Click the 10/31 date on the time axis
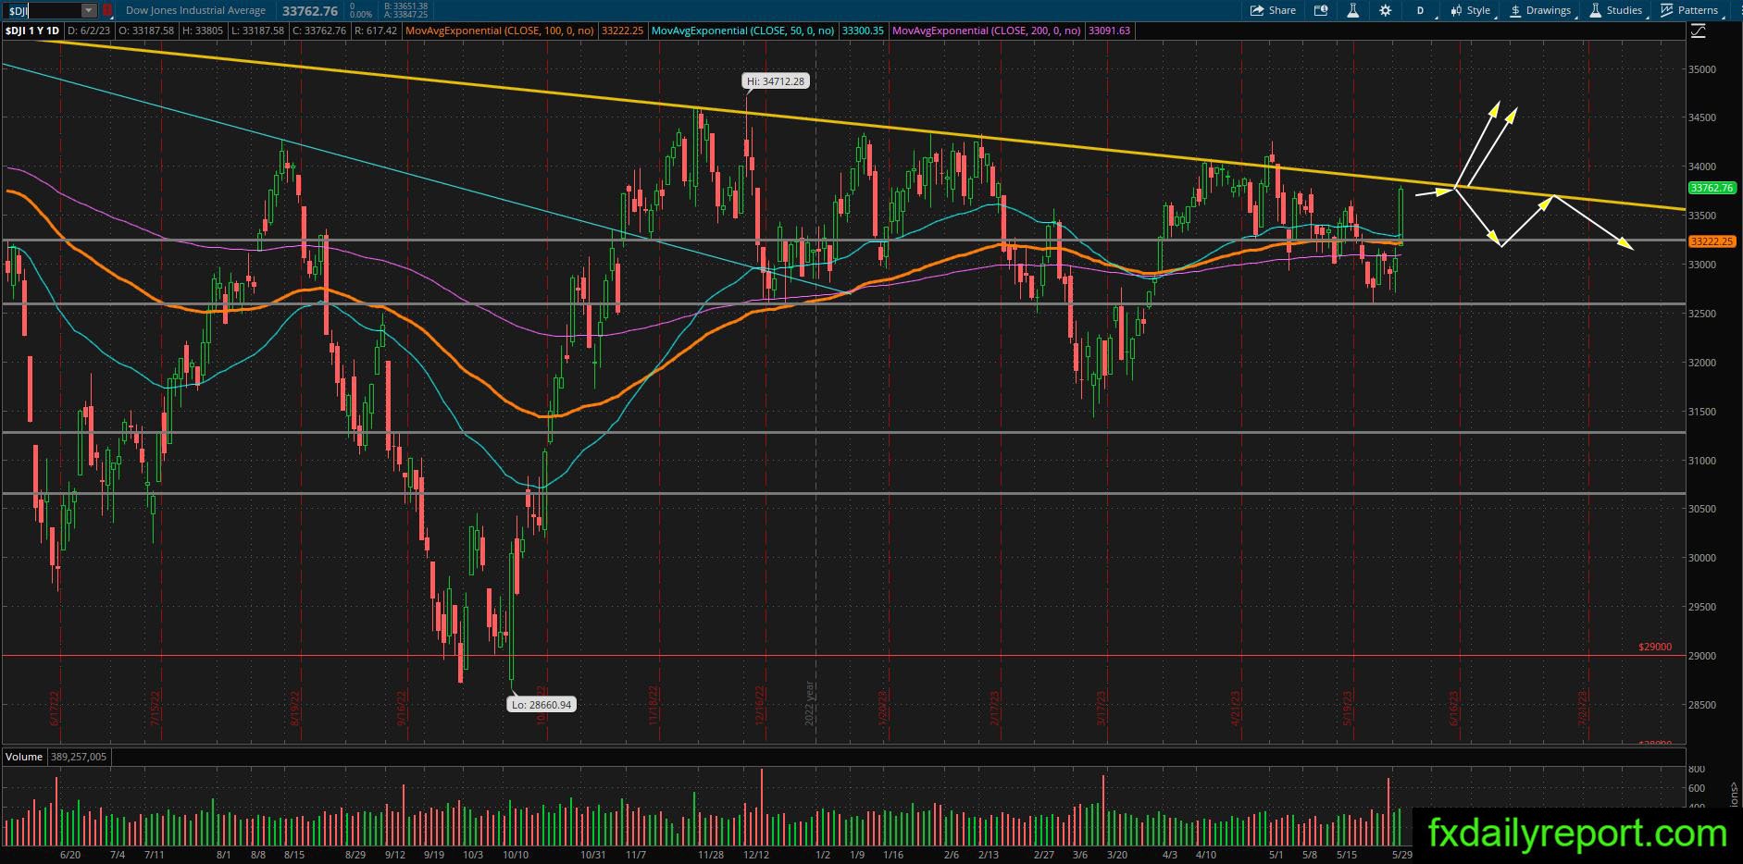The image size is (1743, 864). pyautogui.click(x=592, y=855)
